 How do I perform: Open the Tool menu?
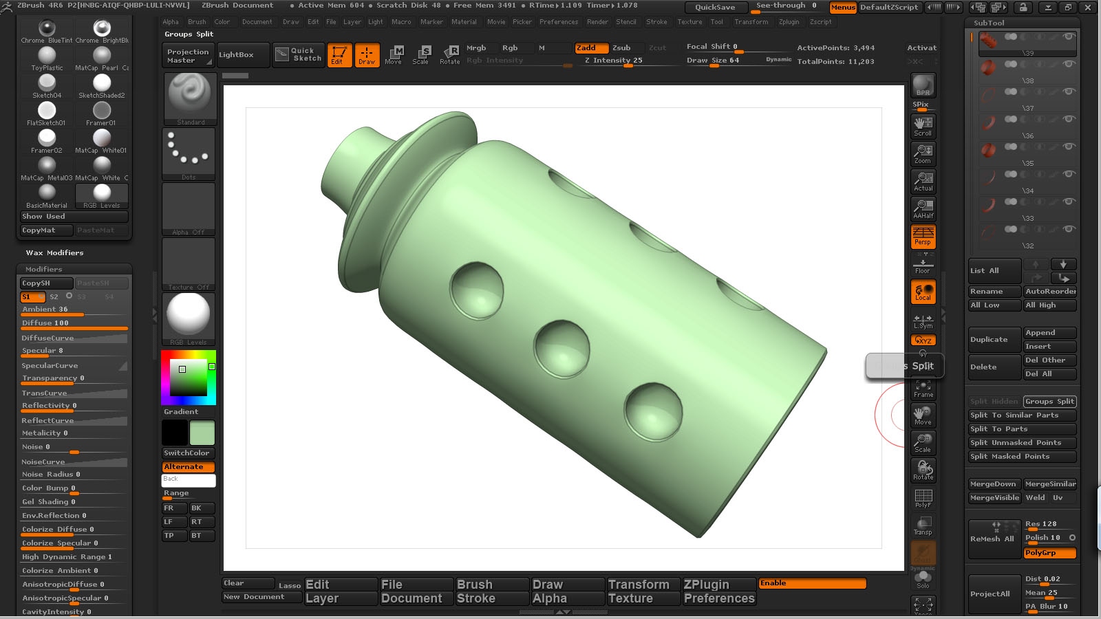pyautogui.click(x=717, y=22)
